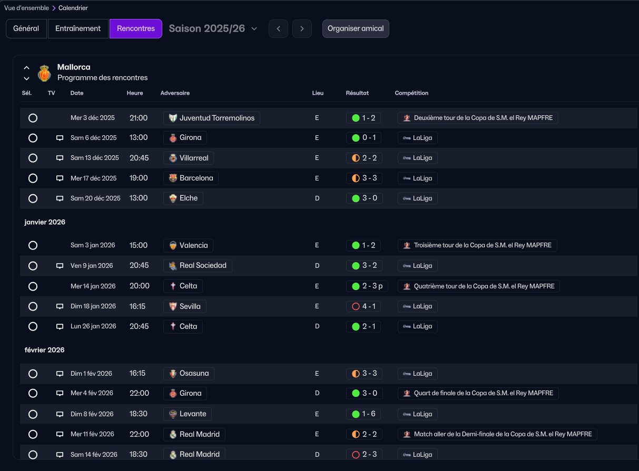Collapse Mallorca section with the up chevron
This screenshot has width=639, height=471.
[x=26, y=68]
